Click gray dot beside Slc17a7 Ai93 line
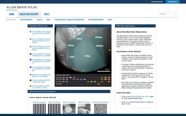The height and width of the screenshot is (116, 186). pos(30,39)
